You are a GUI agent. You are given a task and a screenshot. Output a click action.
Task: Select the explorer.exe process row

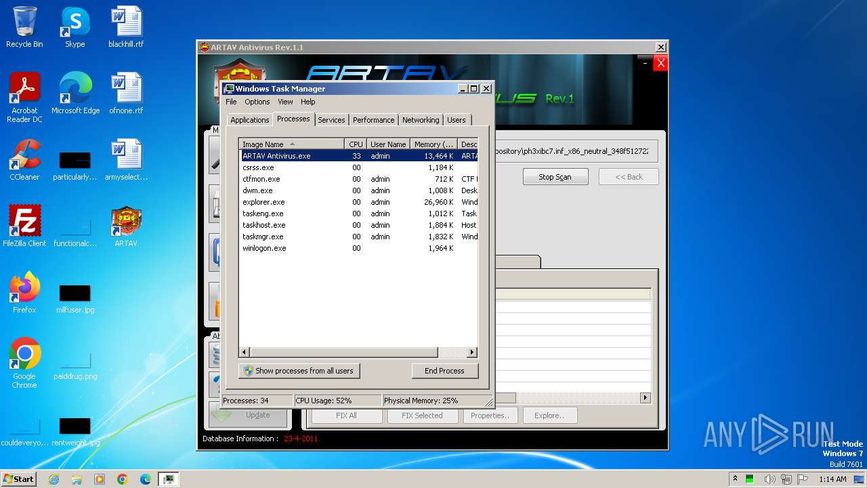click(359, 202)
